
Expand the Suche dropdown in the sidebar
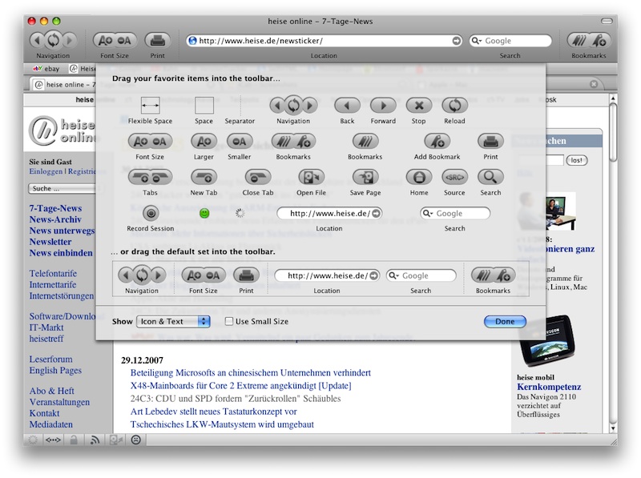(62, 189)
